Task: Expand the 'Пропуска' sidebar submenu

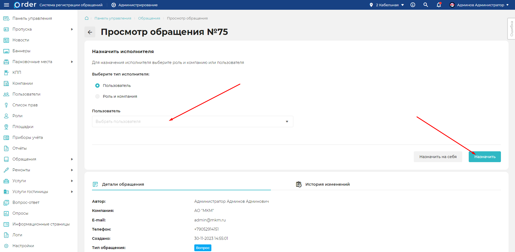Action: click(x=72, y=29)
